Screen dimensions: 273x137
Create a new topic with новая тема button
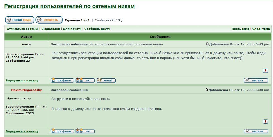pos(20,20)
